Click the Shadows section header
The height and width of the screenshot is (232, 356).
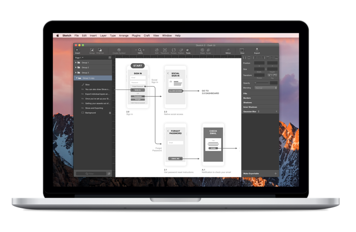point(260,103)
